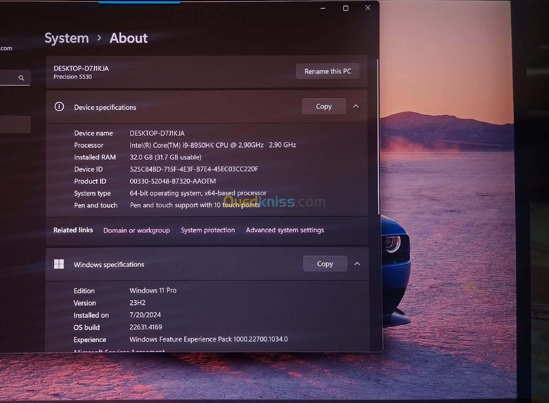
Task: Click the Device specifications info icon
Action: click(59, 107)
